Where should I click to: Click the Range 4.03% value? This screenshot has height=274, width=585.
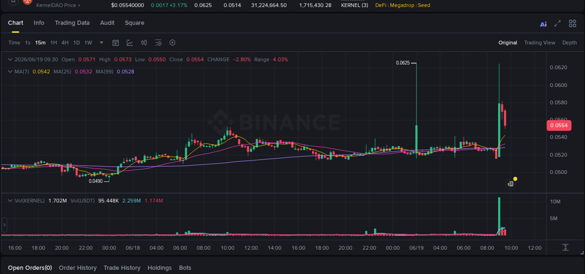click(280, 59)
